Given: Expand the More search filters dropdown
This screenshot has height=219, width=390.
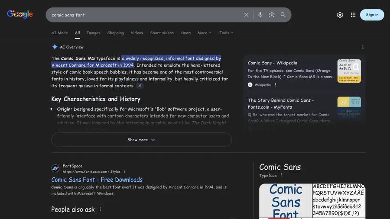Looking at the screenshot, I should [205, 33].
